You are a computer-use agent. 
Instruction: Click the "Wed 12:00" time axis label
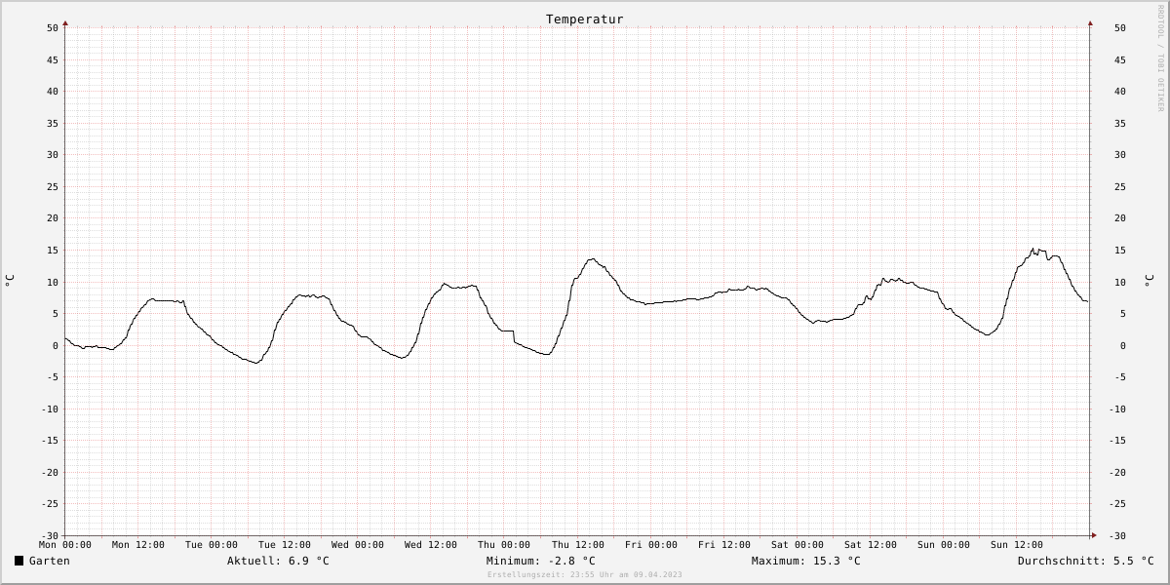click(431, 545)
